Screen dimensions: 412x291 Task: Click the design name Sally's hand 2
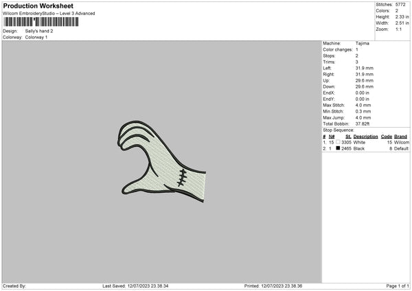(39, 31)
